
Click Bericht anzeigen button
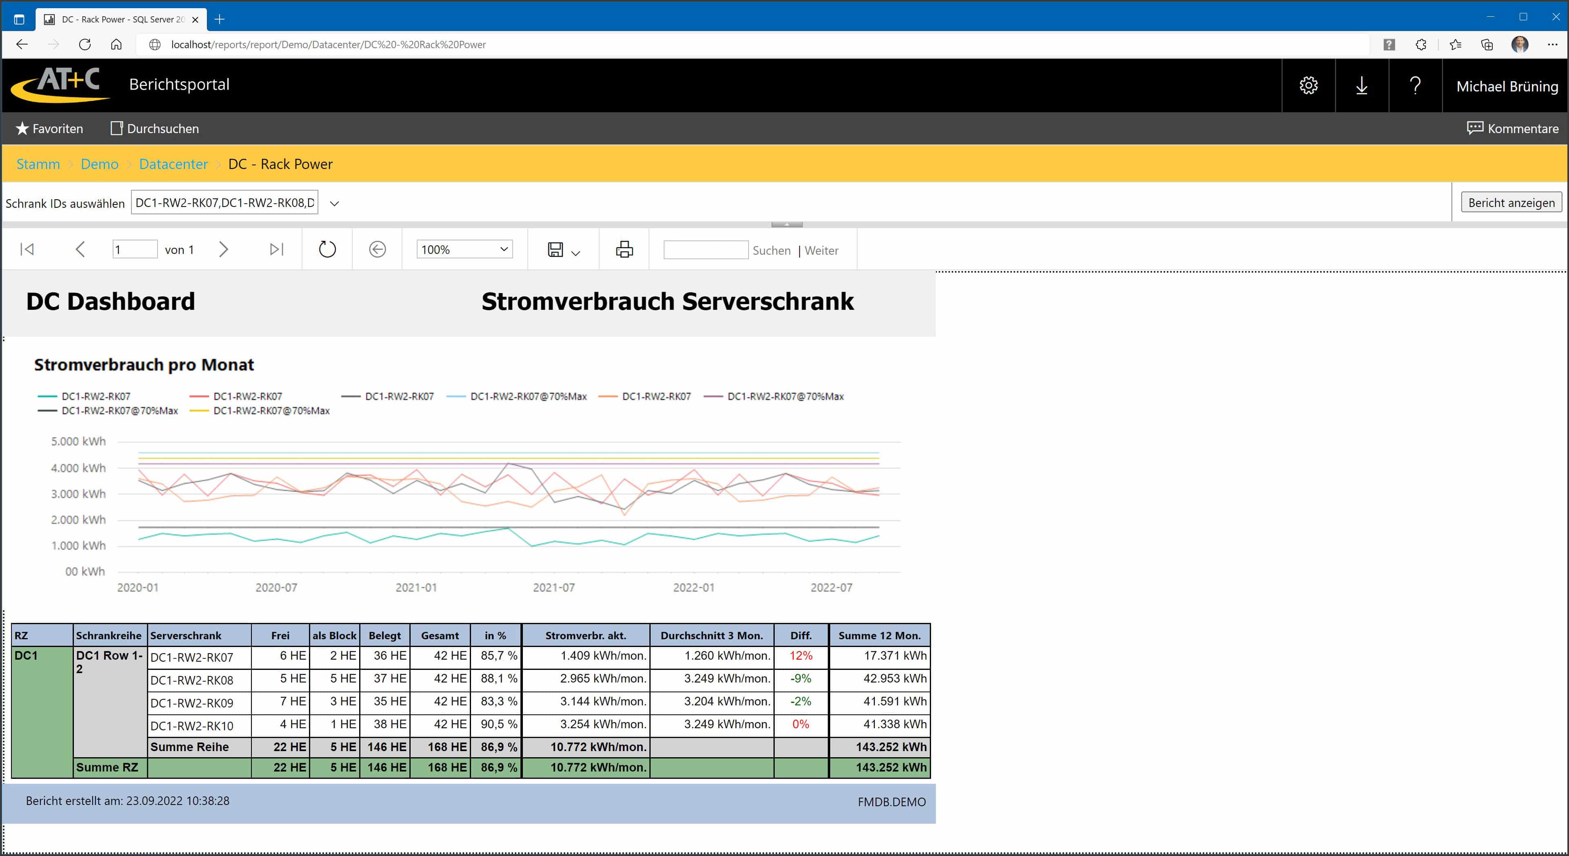pyautogui.click(x=1511, y=202)
